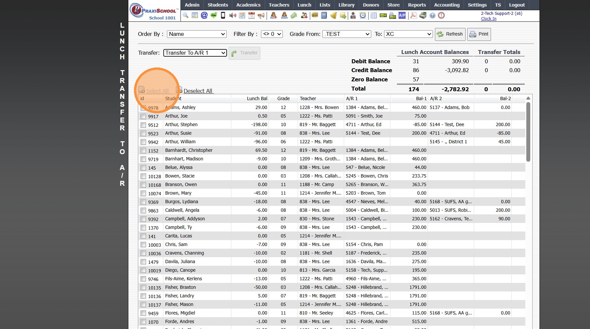The width and height of the screenshot is (590, 329).
Task: Expand the Grade From dropdown
Action: point(347,34)
